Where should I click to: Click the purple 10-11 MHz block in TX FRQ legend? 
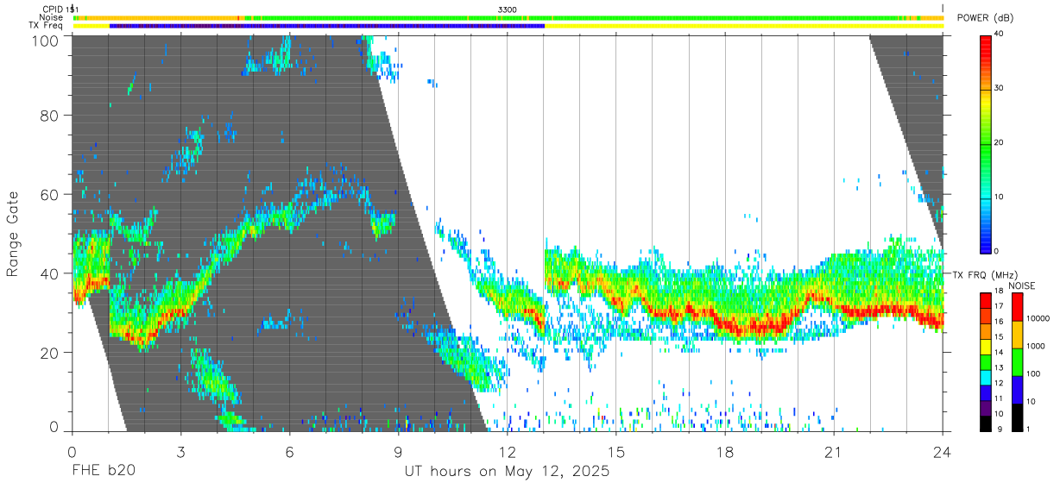(985, 408)
